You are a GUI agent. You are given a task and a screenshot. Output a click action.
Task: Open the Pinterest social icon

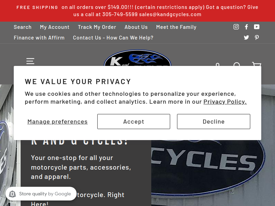pyautogui.click(x=257, y=37)
